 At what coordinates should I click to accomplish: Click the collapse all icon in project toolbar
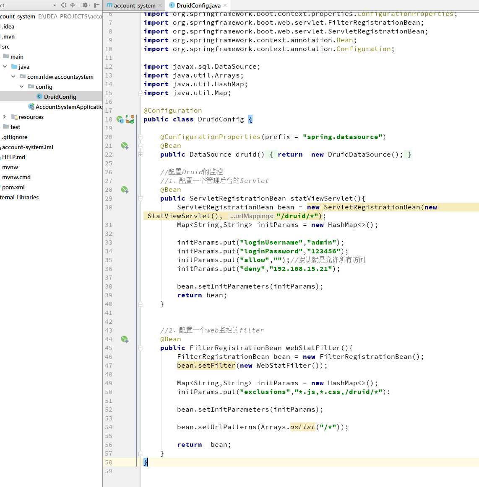tap(73, 5)
